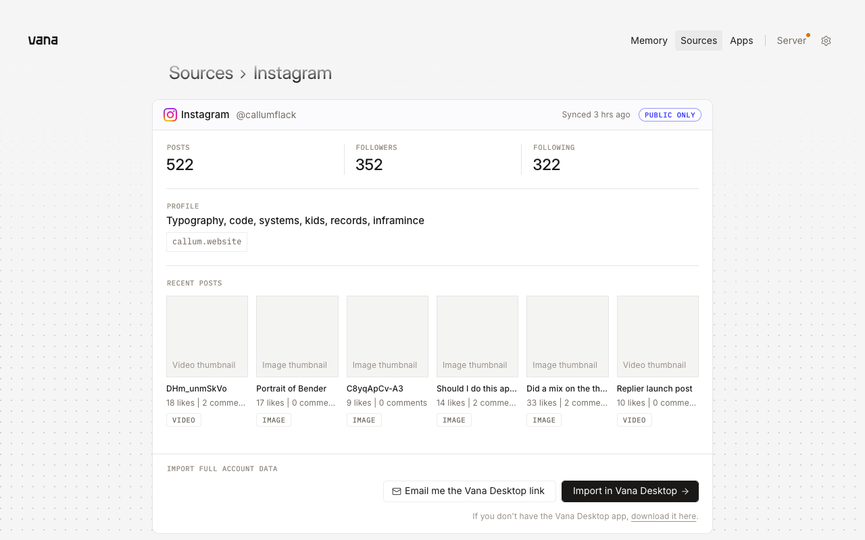
Task: Click the C8yqApCv-A3 post title
Action: click(x=375, y=389)
